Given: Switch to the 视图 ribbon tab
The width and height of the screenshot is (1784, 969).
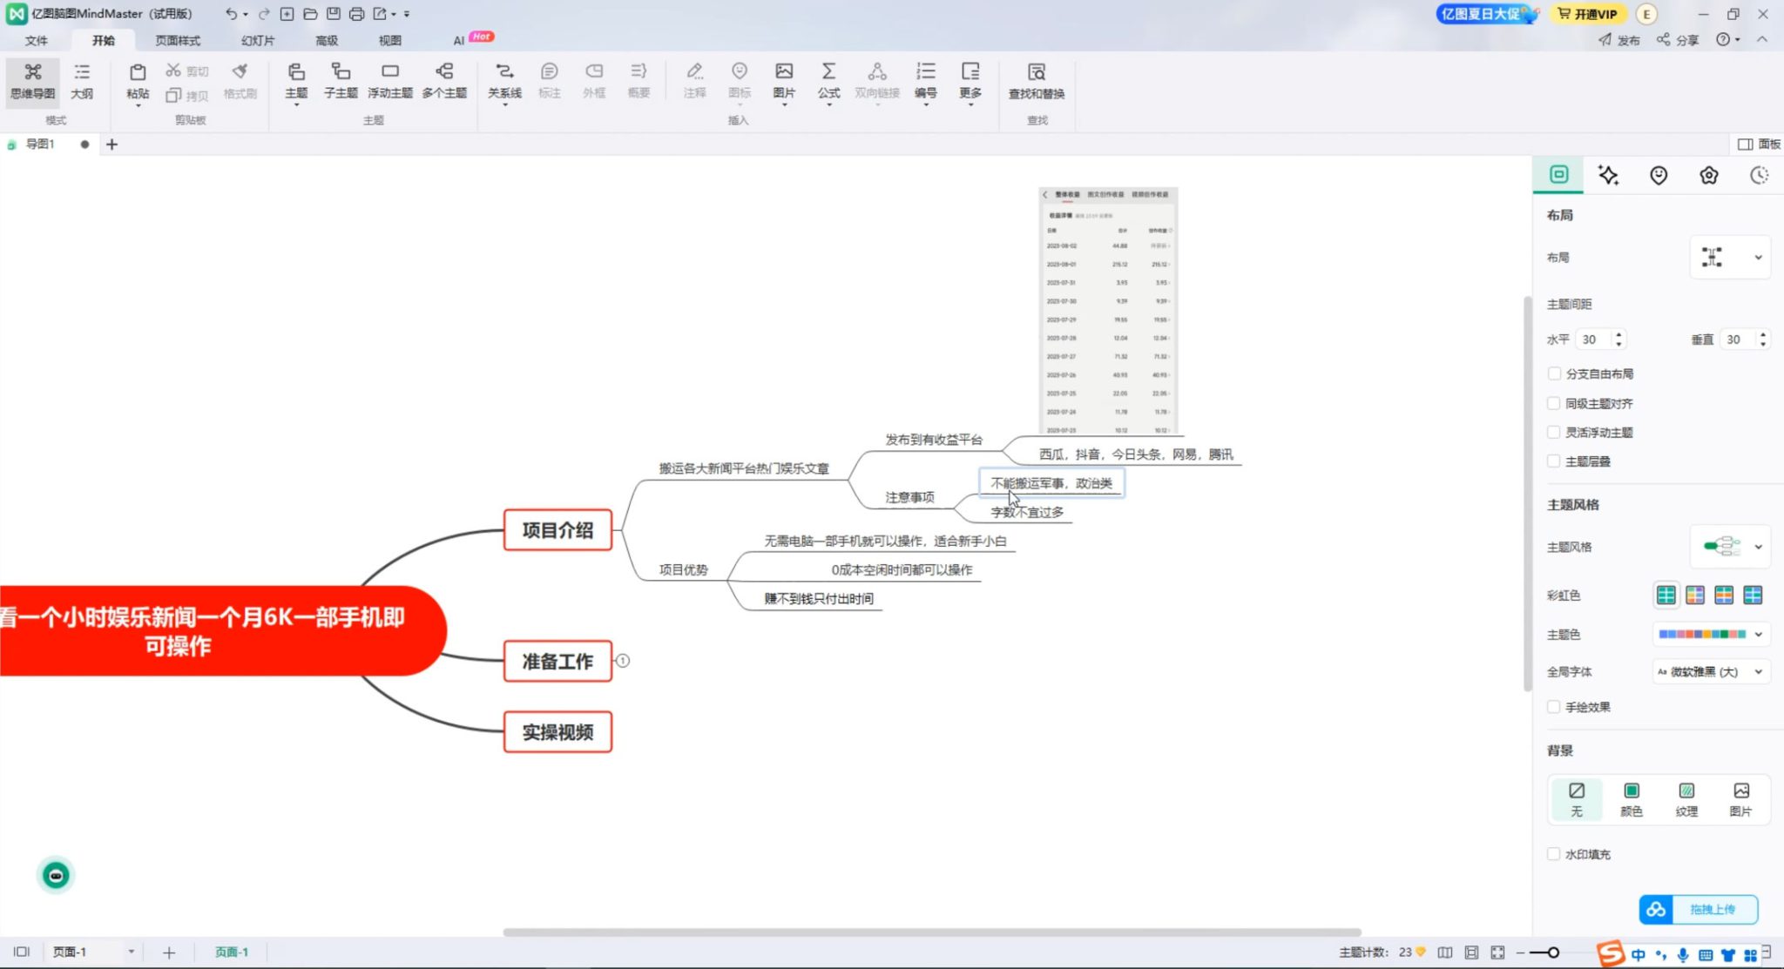Looking at the screenshot, I should click(389, 40).
